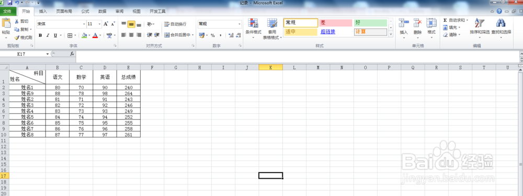523x196 pixels.
Task: Open Conditional Formatting (条件格式)
Action: tap(253, 28)
